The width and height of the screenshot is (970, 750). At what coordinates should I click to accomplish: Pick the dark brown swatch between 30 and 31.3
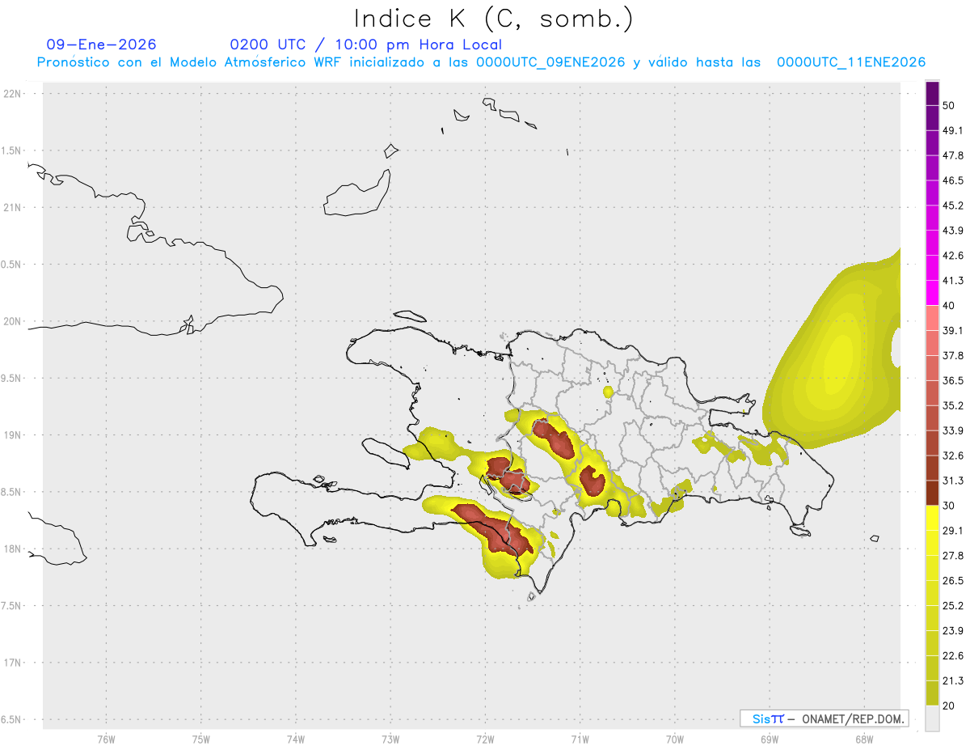point(932,493)
